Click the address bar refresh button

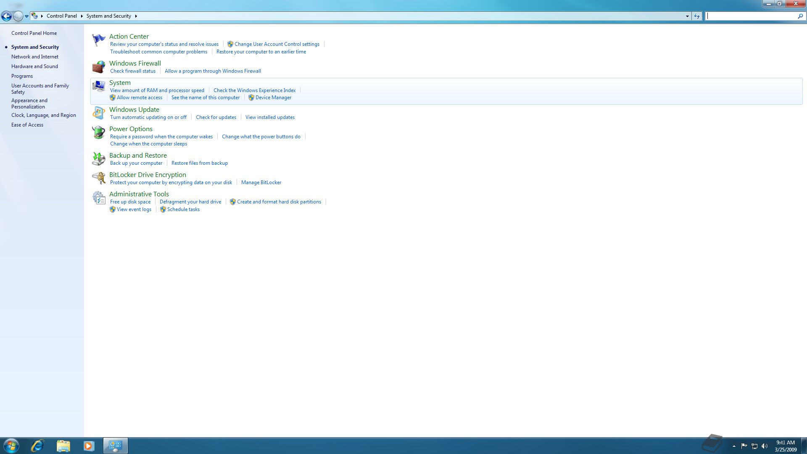[697, 16]
